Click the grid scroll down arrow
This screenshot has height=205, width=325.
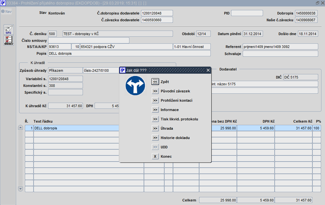coord(20,189)
